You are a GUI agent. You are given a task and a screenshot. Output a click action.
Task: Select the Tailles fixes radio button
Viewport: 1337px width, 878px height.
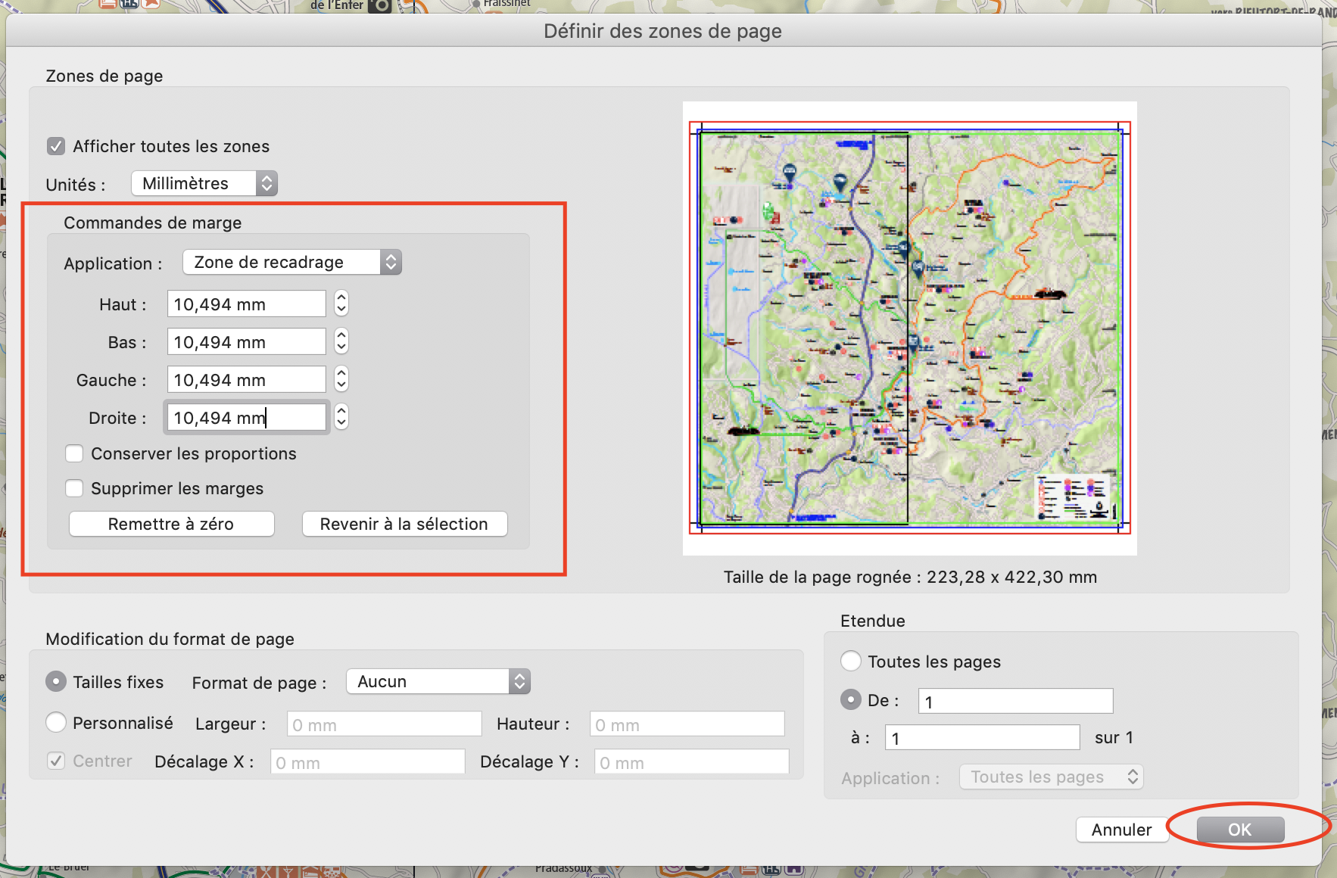[x=56, y=682]
